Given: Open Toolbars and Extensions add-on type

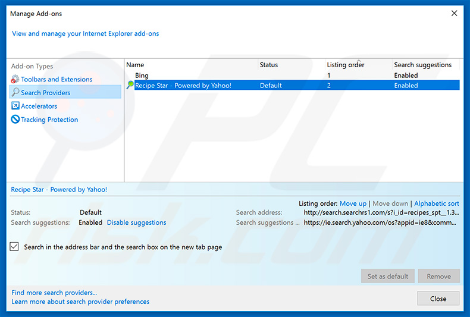Looking at the screenshot, I should [57, 80].
